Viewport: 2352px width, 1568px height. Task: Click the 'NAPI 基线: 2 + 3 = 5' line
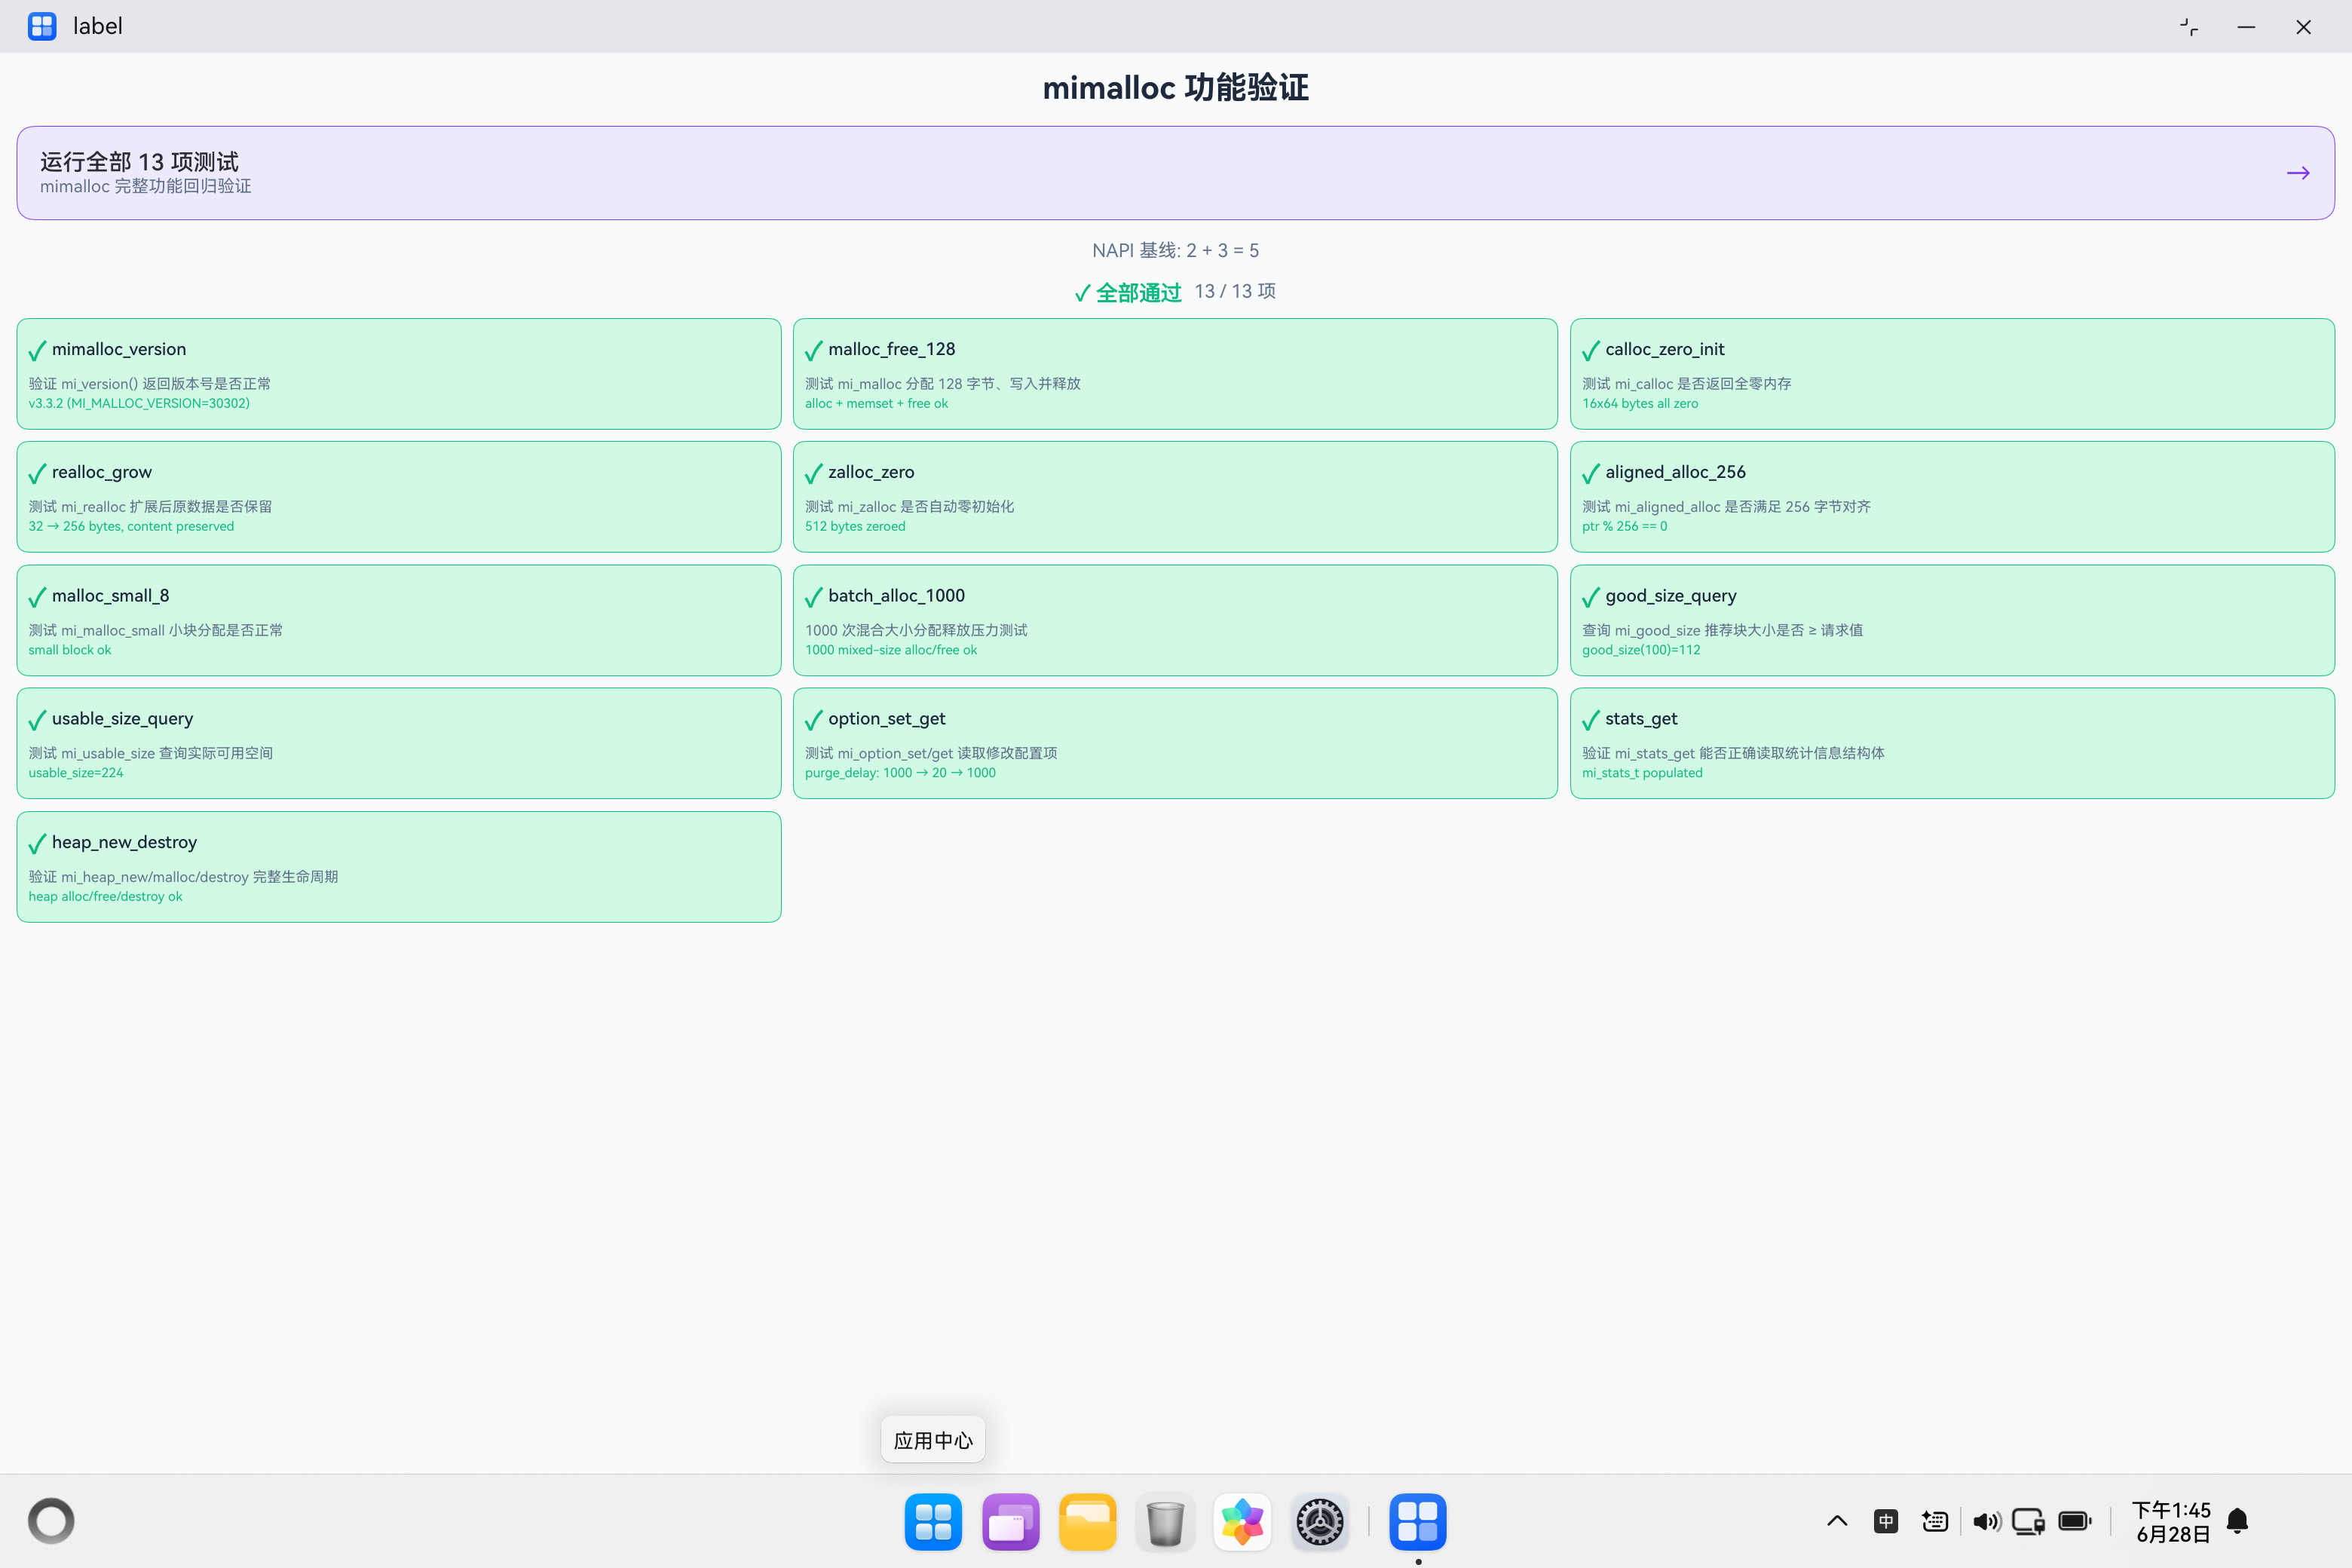(x=1175, y=250)
